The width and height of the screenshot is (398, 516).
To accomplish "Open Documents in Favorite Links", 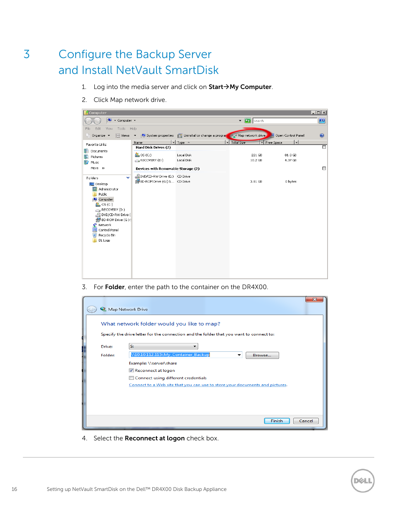I will click(x=96, y=151).
